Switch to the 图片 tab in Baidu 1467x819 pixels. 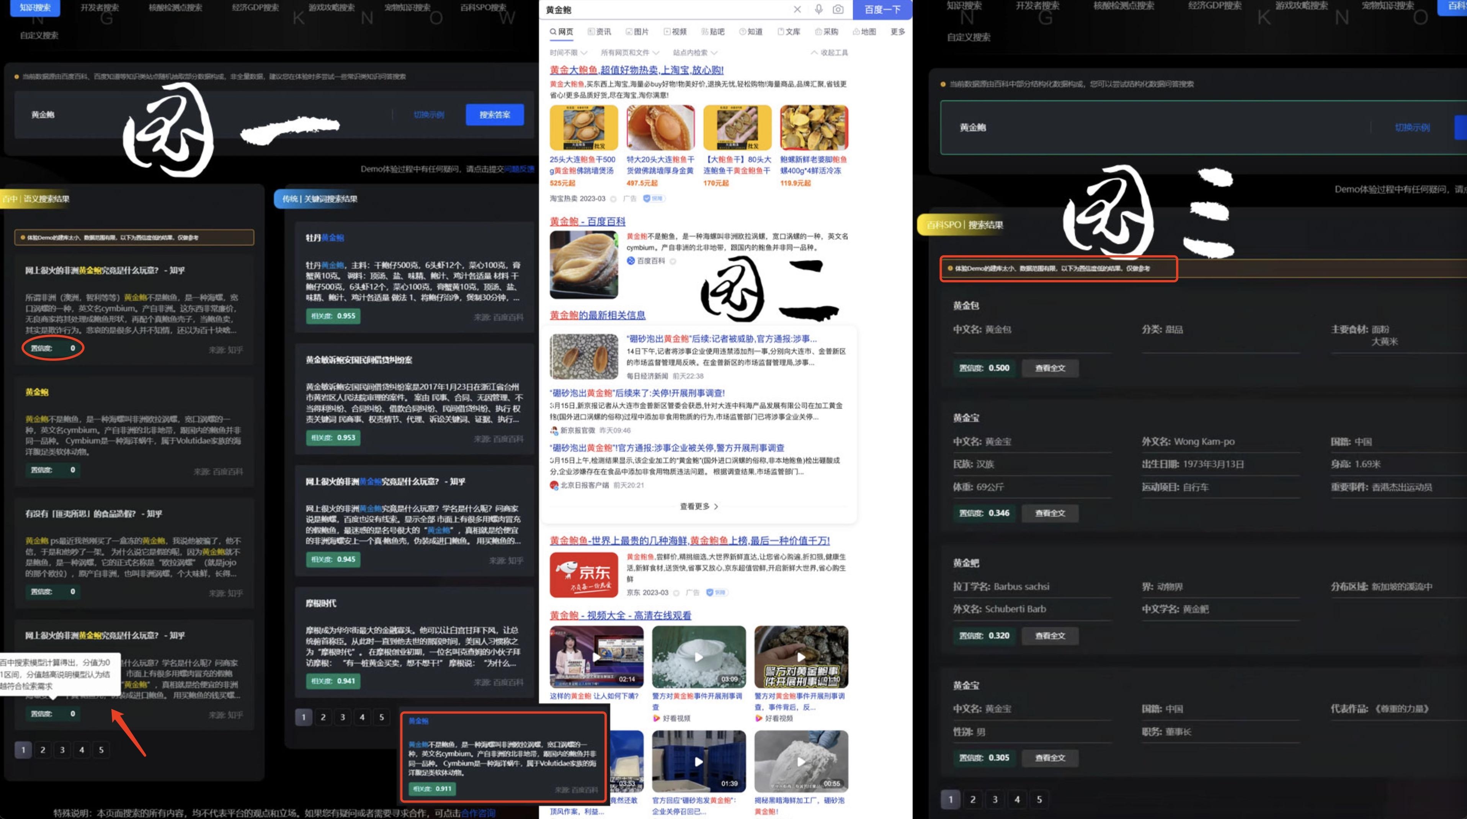(x=637, y=32)
